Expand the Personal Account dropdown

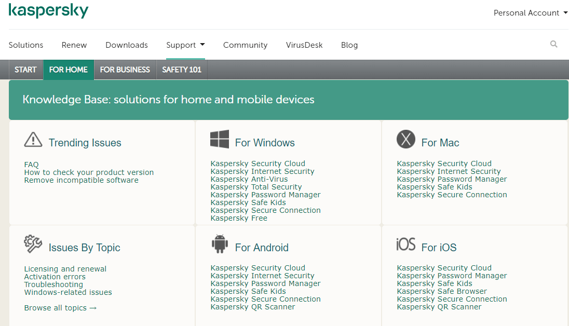531,13
